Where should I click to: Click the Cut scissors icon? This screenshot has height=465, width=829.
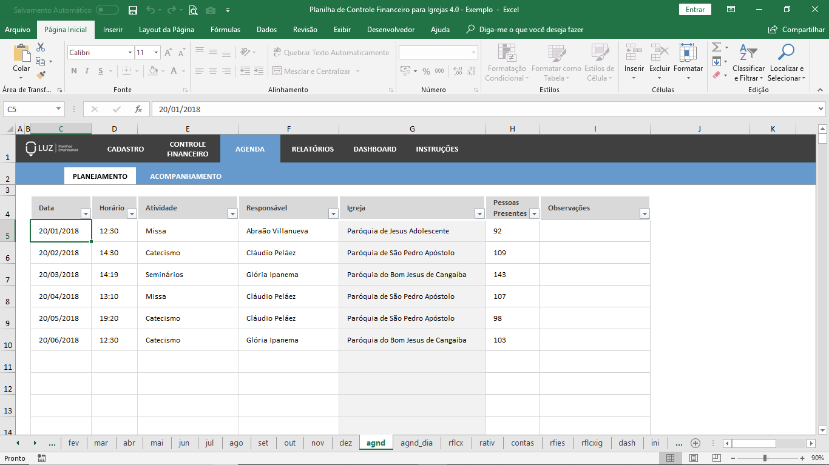(x=41, y=47)
